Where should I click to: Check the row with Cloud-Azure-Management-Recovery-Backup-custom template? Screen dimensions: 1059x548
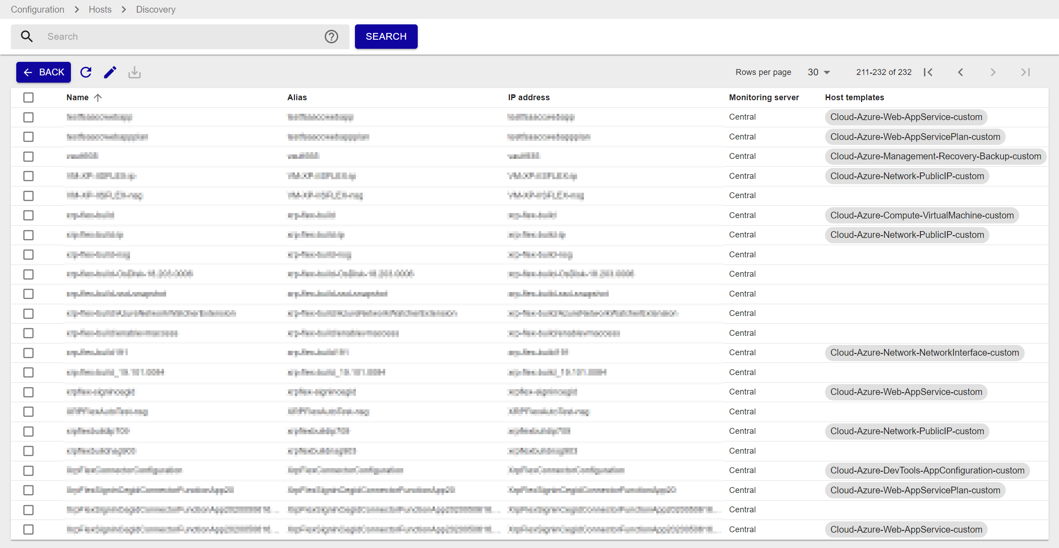pos(28,157)
